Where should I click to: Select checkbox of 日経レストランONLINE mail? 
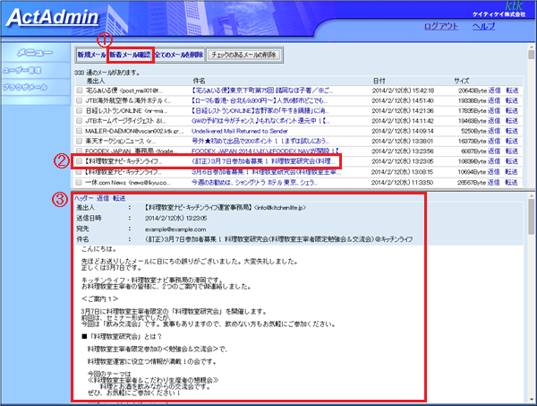coord(80,111)
